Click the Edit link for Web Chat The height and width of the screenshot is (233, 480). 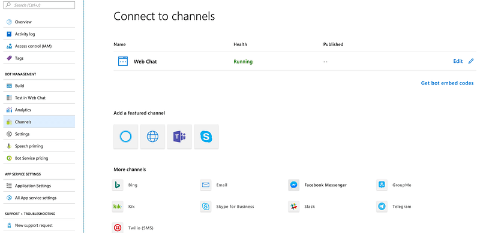pyautogui.click(x=458, y=61)
